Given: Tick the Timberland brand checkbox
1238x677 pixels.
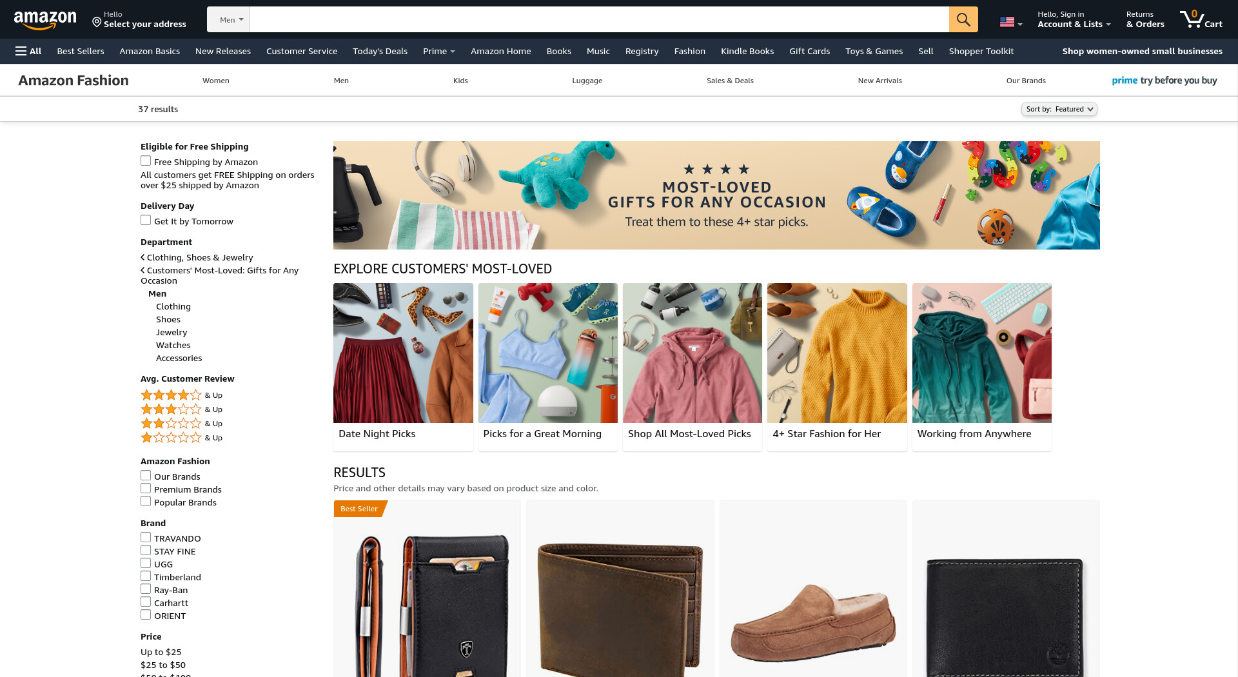Looking at the screenshot, I should (146, 576).
